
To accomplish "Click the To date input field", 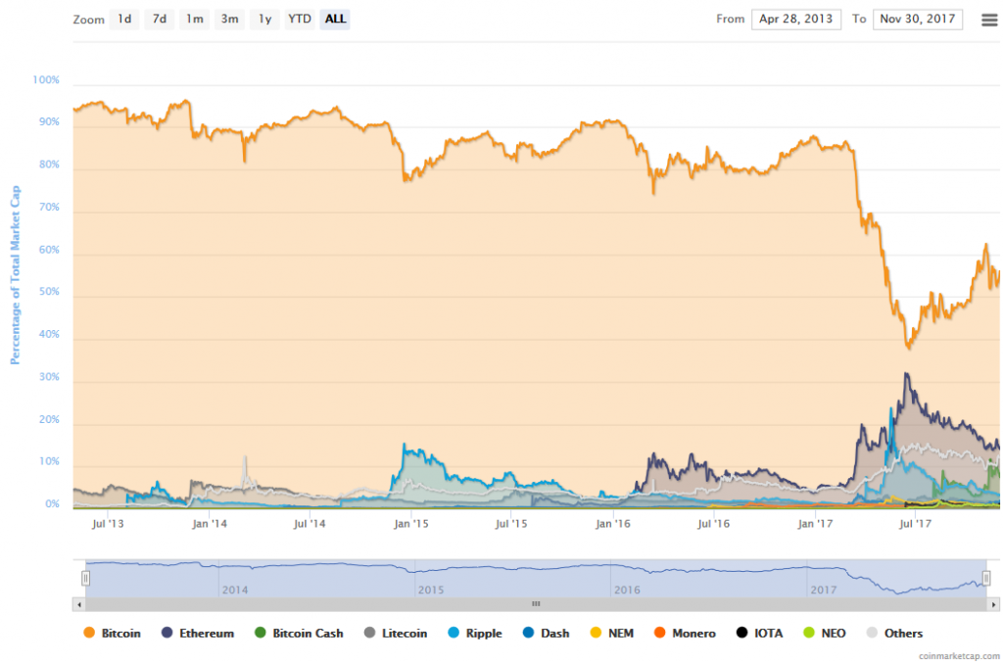I will pyautogui.click(x=918, y=20).
